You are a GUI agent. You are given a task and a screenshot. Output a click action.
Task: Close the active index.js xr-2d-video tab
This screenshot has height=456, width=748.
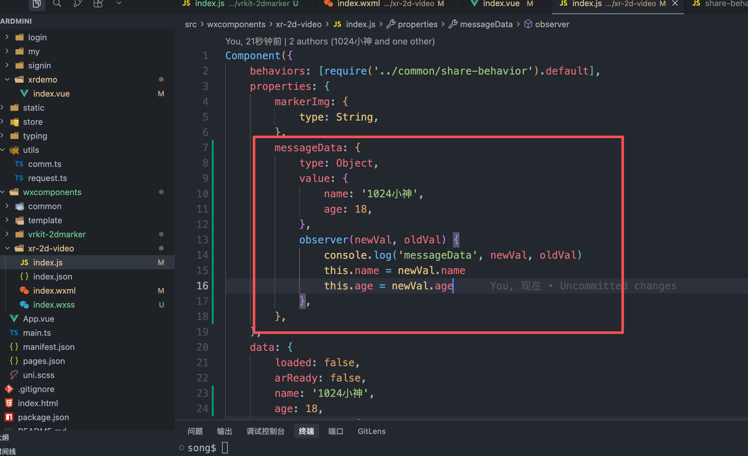pos(675,4)
